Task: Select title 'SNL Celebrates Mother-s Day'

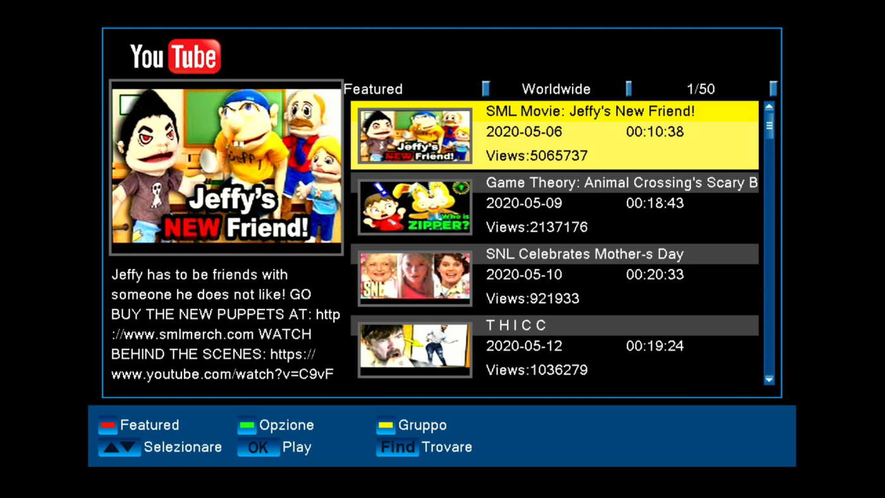Action: click(x=585, y=255)
